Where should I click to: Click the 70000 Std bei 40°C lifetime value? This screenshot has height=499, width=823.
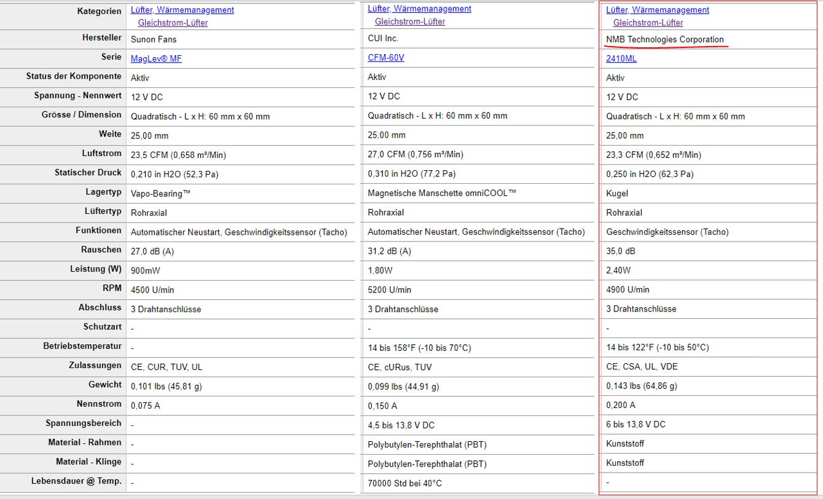click(404, 483)
